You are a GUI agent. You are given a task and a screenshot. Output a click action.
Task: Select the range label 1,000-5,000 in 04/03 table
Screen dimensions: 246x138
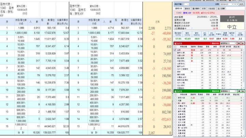pyautogui.click(x=21, y=33)
